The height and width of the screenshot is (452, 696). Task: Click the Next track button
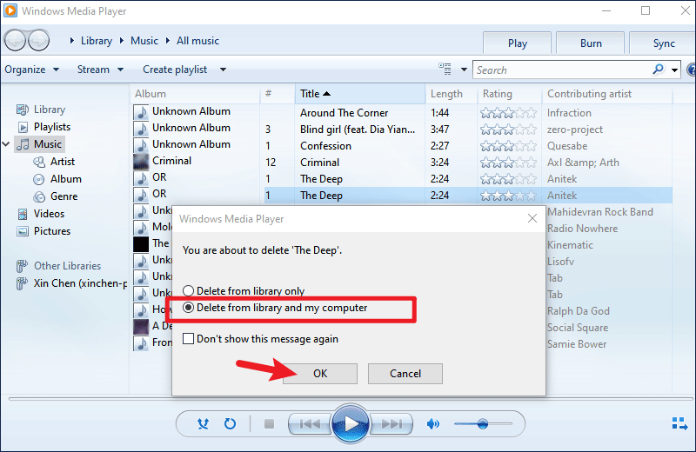pos(391,424)
